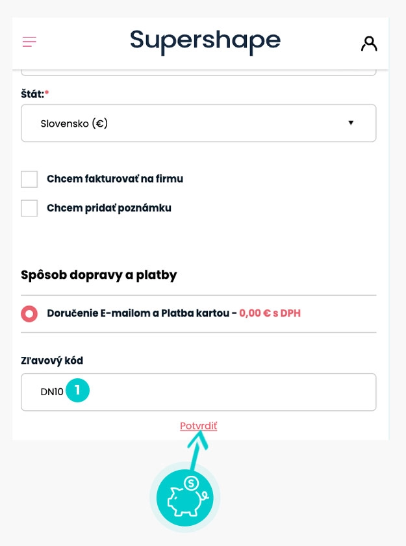406x546 pixels.
Task: Open the "Slovensko (€)" country dropdown
Action: pyautogui.click(x=198, y=123)
